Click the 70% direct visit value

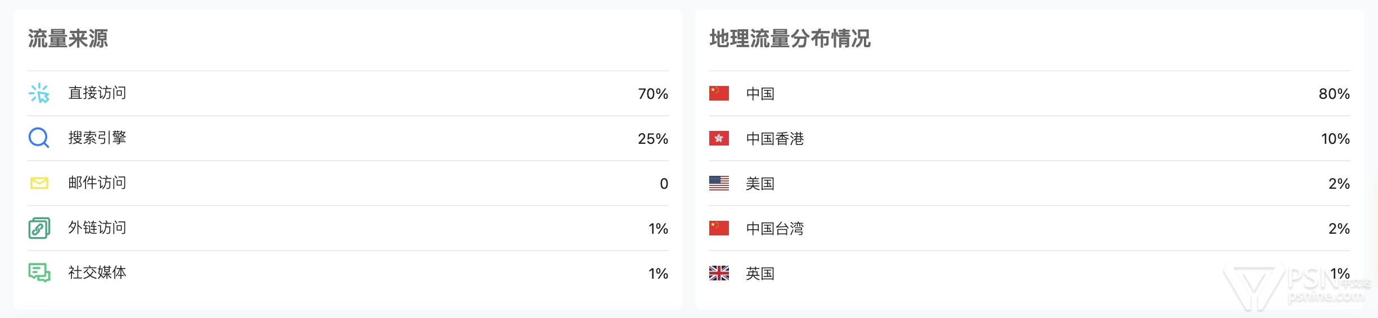[653, 94]
